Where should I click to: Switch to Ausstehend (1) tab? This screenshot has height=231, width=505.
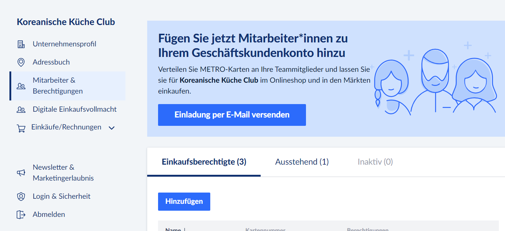(302, 162)
